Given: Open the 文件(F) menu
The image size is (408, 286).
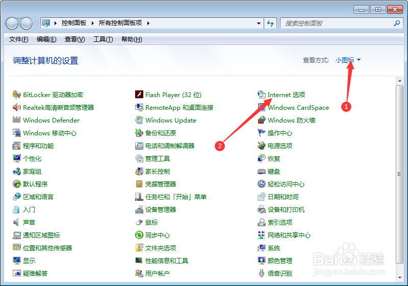Looking at the screenshot, I should click(x=19, y=39).
